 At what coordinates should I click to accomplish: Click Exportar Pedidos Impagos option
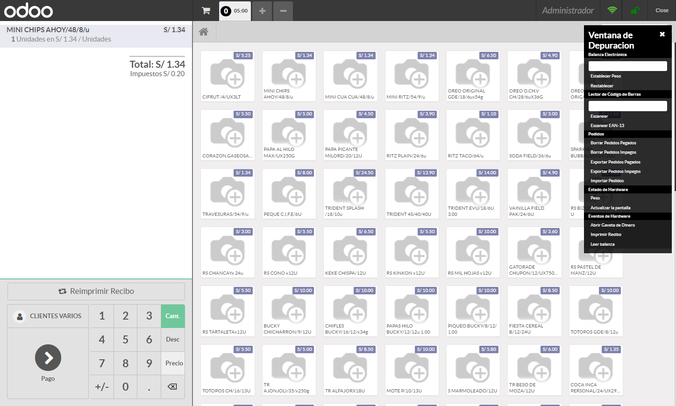[615, 171]
